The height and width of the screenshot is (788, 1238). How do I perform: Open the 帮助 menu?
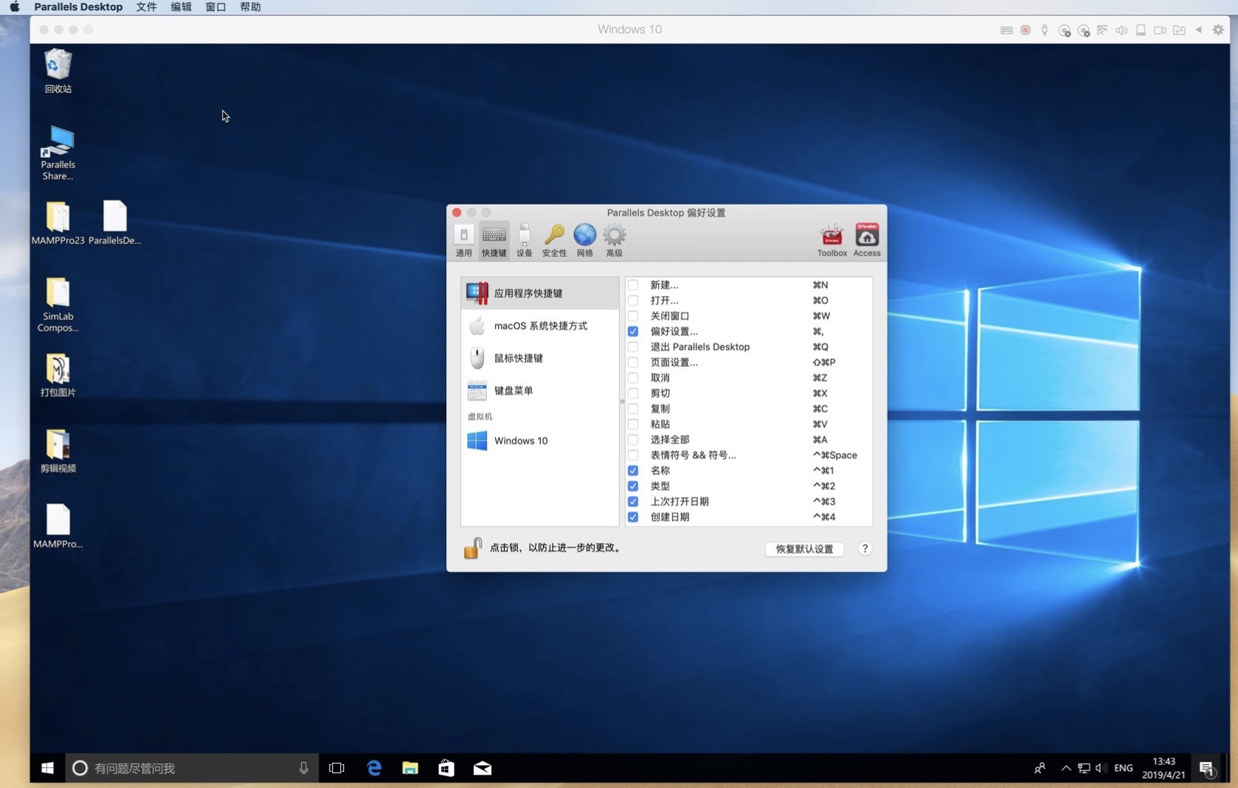click(x=250, y=7)
